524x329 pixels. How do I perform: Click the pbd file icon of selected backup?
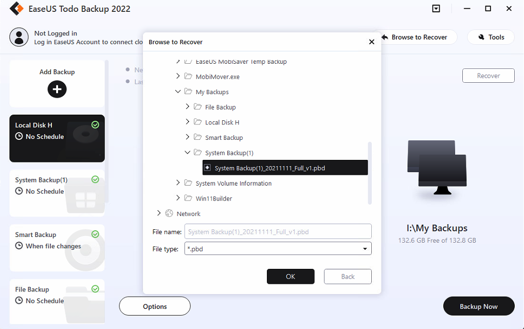pos(208,168)
